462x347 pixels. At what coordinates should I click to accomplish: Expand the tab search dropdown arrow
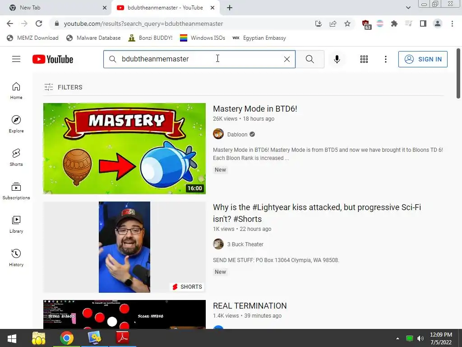[408, 8]
